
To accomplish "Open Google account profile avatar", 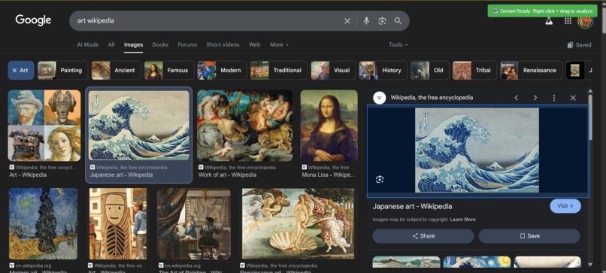I will tap(585, 21).
